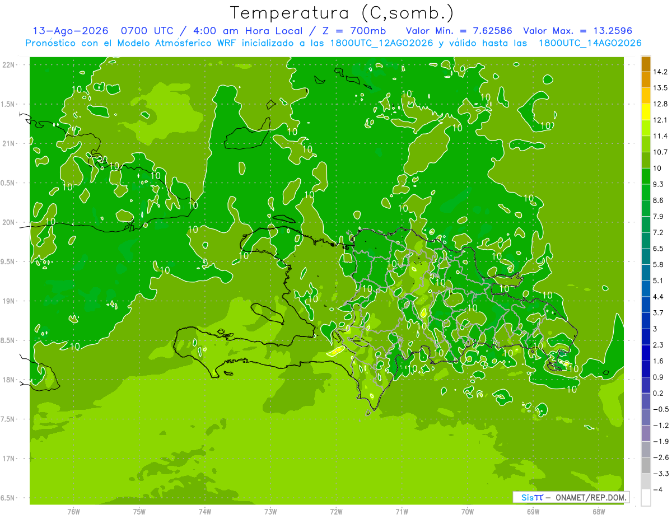
Task: Click the "70W" longitude label
Action: click(468, 512)
